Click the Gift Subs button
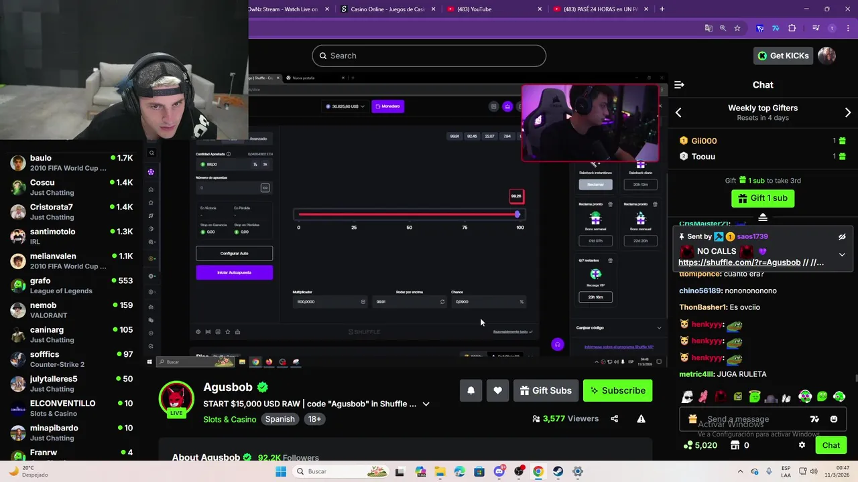 pyautogui.click(x=546, y=391)
